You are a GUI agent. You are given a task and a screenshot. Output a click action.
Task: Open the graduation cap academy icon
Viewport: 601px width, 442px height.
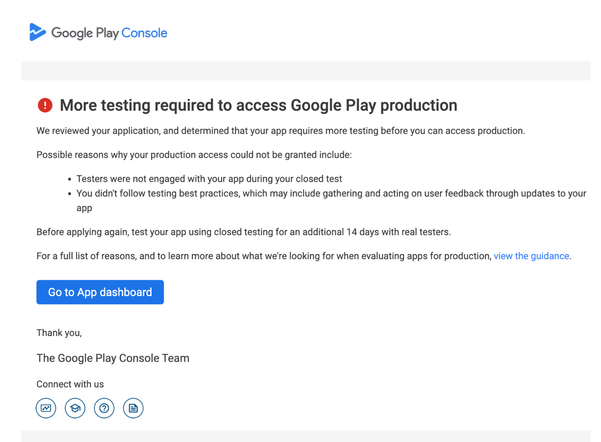(75, 408)
